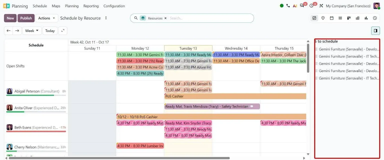Expand the Gantt view fullscreen icon
384x160 pixels.
(63, 31)
